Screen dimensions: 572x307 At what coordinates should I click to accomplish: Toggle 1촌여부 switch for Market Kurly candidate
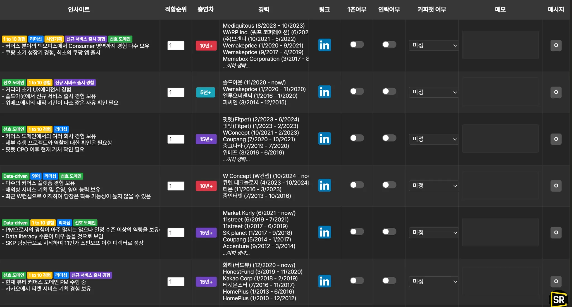pos(357,232)
